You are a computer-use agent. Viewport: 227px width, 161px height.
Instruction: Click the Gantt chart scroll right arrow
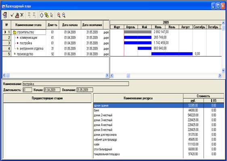(220, 76)
